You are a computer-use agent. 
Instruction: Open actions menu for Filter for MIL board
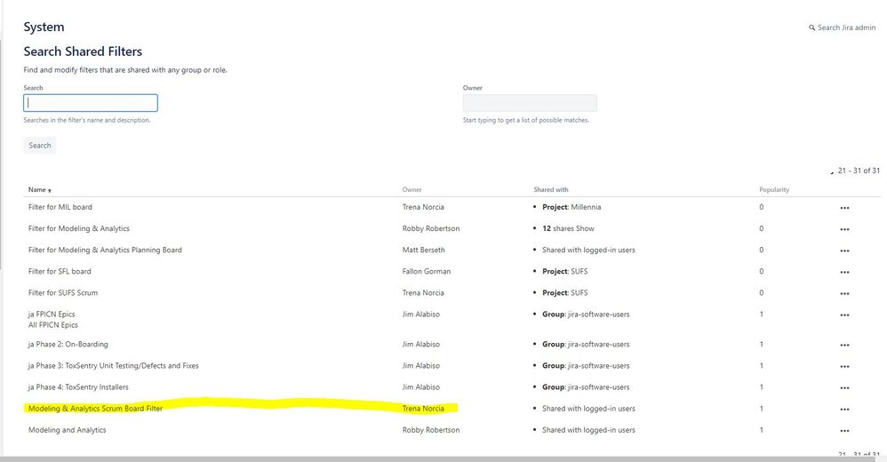pos(844,208)
